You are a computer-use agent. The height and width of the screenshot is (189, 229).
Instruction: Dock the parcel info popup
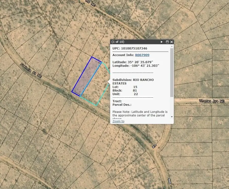click(167, 42)
